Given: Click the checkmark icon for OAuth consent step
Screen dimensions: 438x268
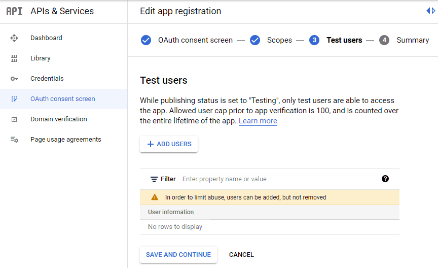Looking at the screenshot, I should [x=146, y=40].
